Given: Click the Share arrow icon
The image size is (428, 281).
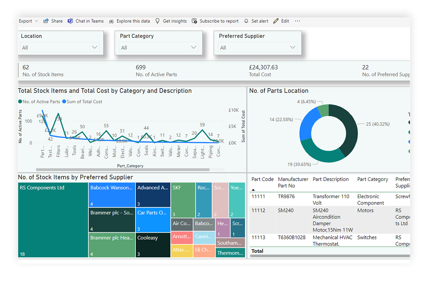Looking at the screenshot, I should pos(46,21).
